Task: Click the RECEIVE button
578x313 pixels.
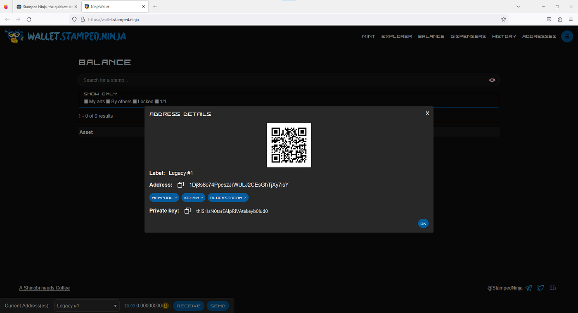Action: pos(189,306)
